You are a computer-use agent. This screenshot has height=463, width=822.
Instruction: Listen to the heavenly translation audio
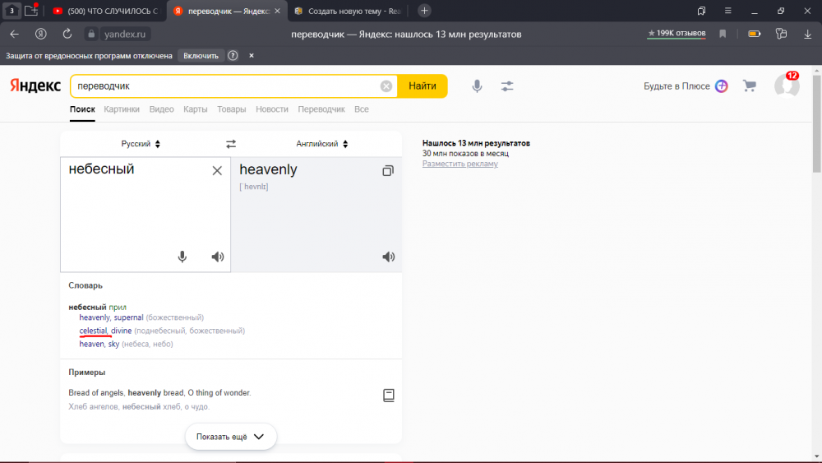(x=389, y=257)
